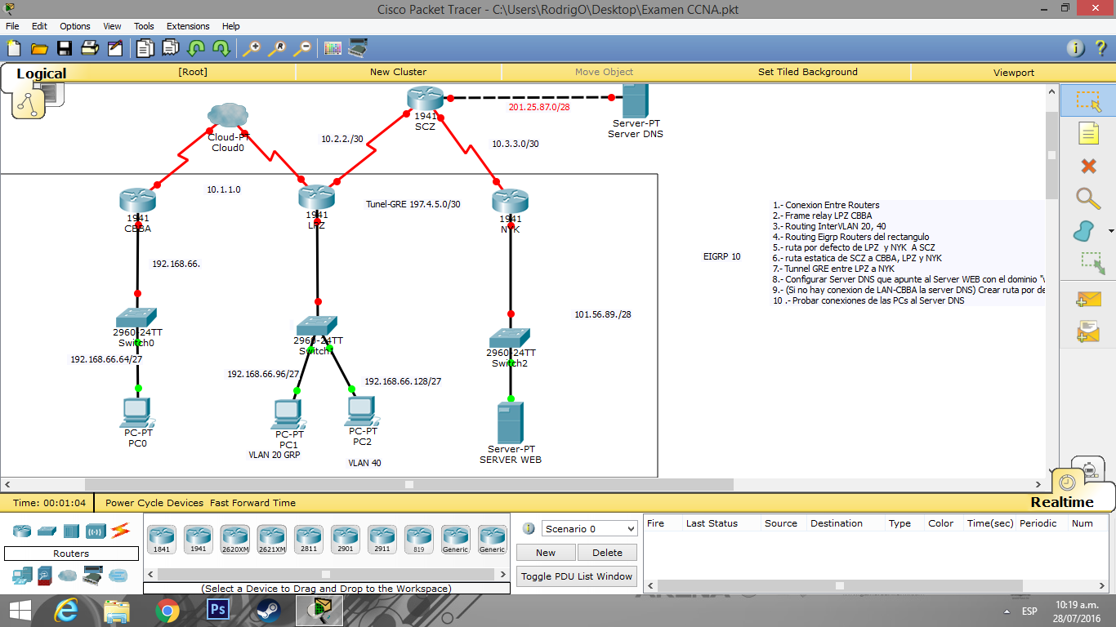The image size is (1116, 627).
Task: Open the Options menu
Action: [x=75, y=26]
